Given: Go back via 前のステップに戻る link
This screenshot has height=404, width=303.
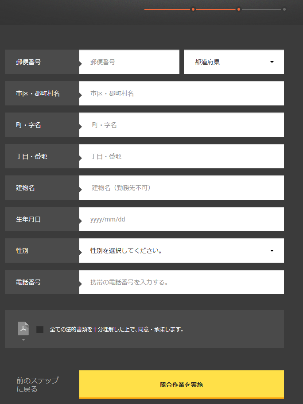Looking at the screenshot, I should tap(37, 385).
